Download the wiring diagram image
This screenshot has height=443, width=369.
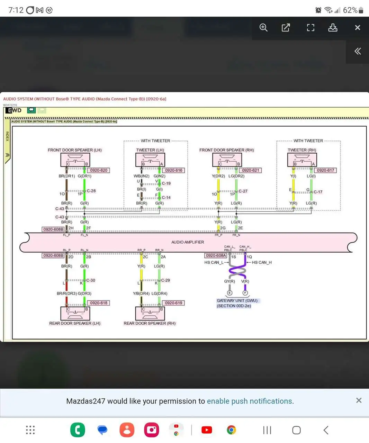pyautogui.click(x=333, y=28)
